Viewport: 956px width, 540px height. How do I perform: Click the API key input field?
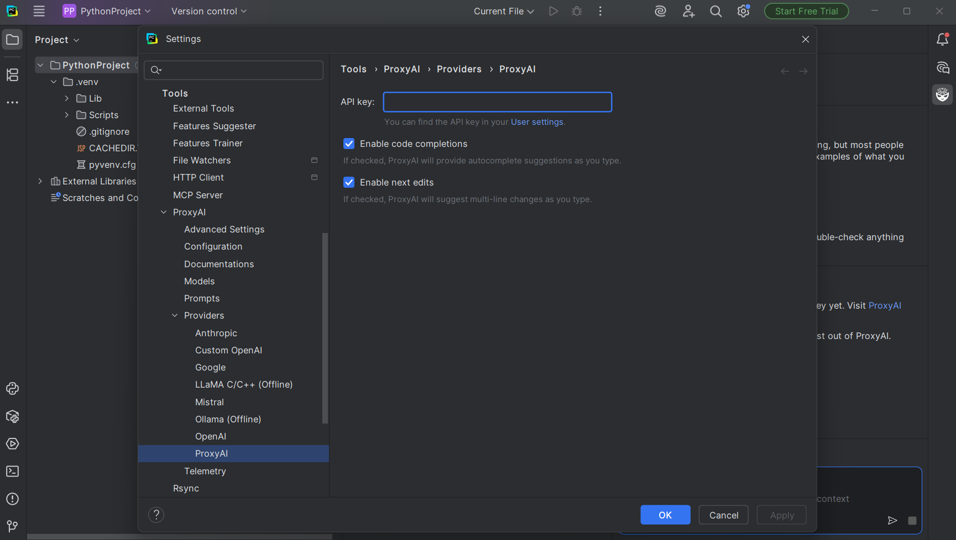pos(498,102)
